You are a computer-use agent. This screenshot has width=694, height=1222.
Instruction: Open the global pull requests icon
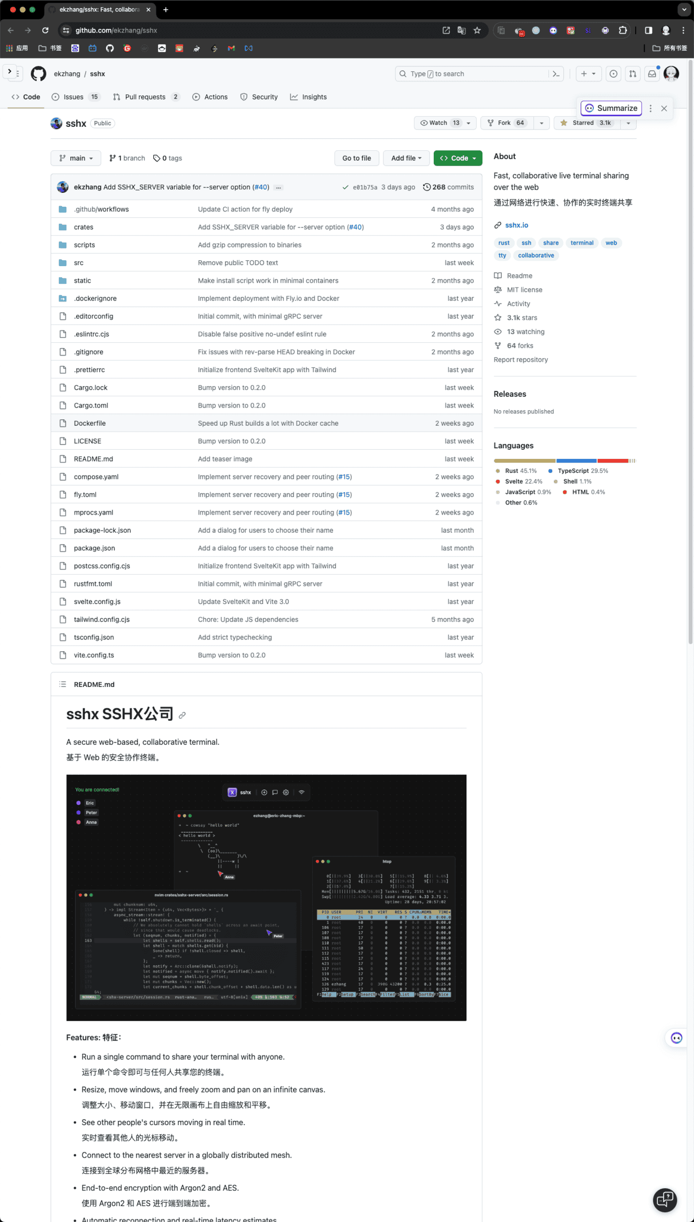632,74
